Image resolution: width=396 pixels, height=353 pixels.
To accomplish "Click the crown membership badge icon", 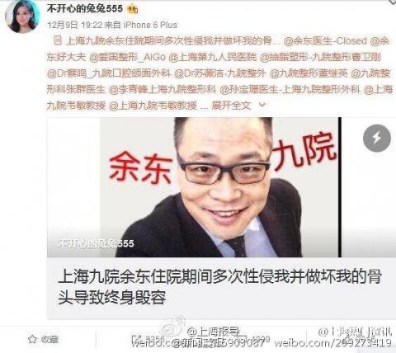I will (132, 9).
